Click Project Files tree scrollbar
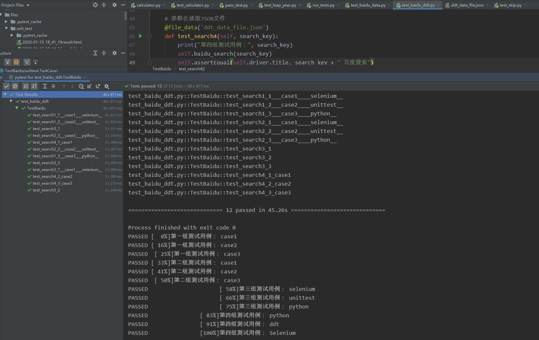This screenshot has width=539, height=340. 126,16
